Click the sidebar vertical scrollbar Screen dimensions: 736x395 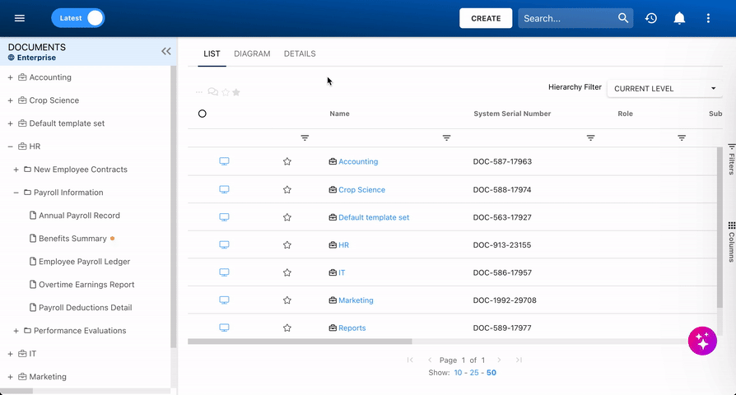pos(173,207)
